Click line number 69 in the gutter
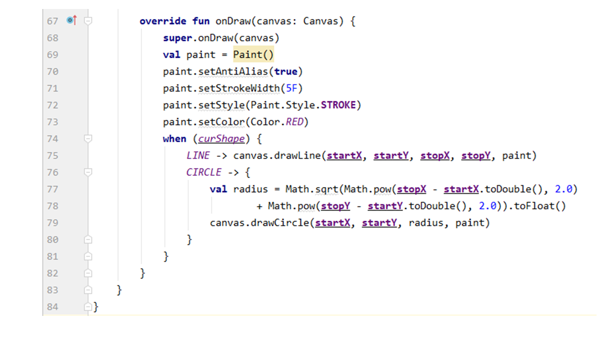 click(x=53, y=55)
